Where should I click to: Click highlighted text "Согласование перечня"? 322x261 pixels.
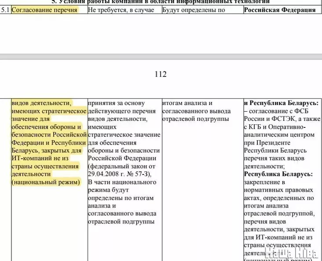[44, 10]
